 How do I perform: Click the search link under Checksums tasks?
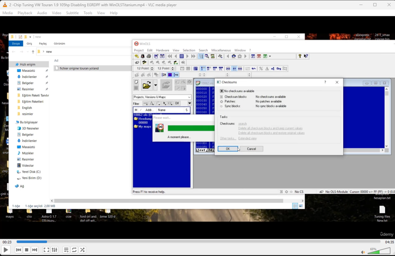[243, 123]
